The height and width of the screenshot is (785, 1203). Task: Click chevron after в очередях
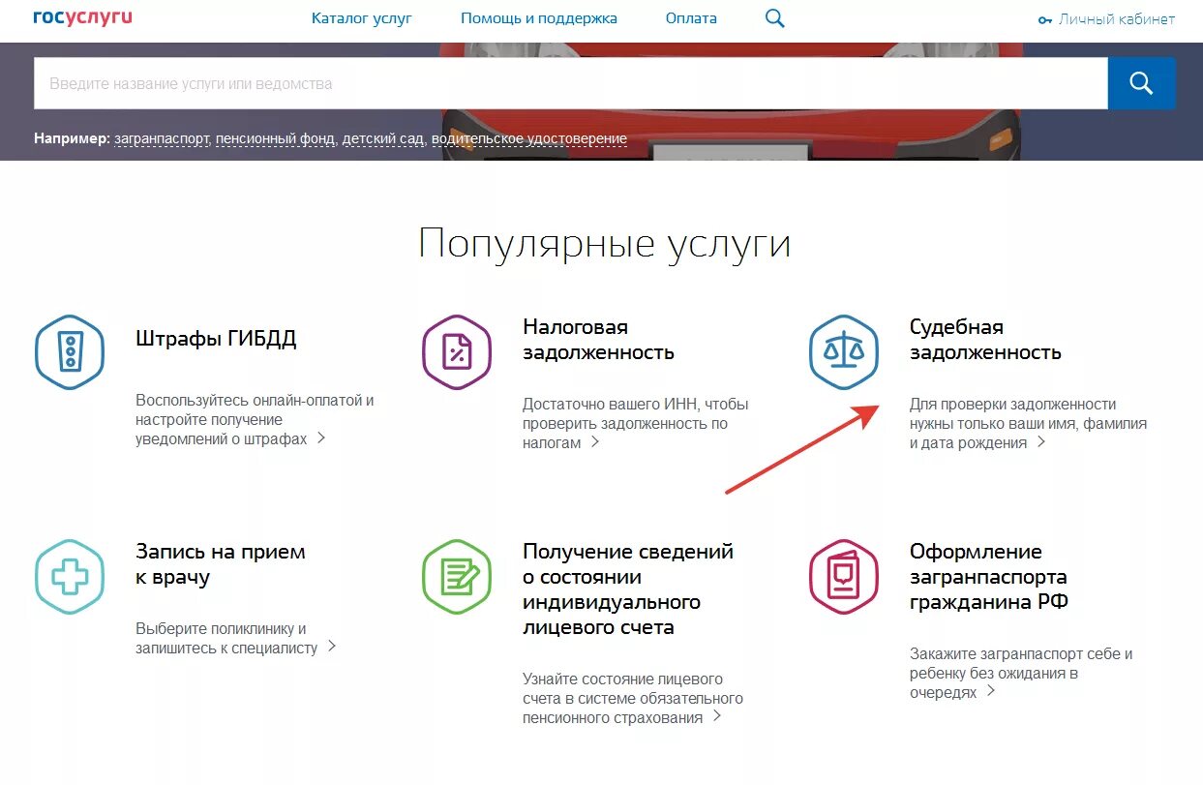click(991, 692)
